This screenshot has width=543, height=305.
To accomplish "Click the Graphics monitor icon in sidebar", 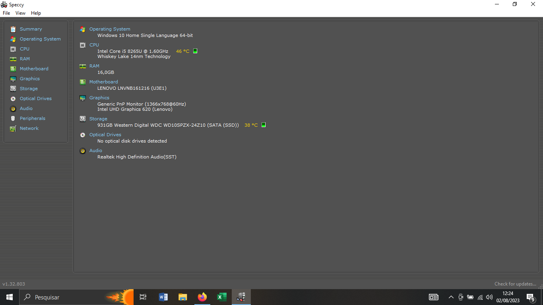I will [x=13, y=79].
